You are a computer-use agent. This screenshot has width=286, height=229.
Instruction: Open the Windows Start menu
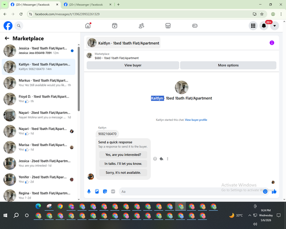pyautogui.click(x=5, y=215)
